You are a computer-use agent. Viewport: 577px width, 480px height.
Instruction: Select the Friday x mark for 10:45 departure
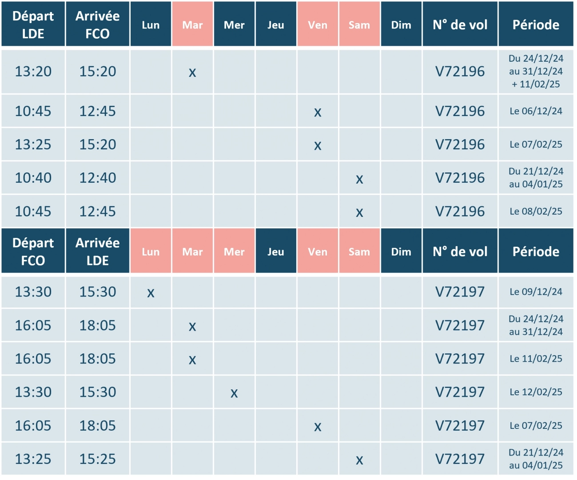pyautogui.click(x=318, y=112)
